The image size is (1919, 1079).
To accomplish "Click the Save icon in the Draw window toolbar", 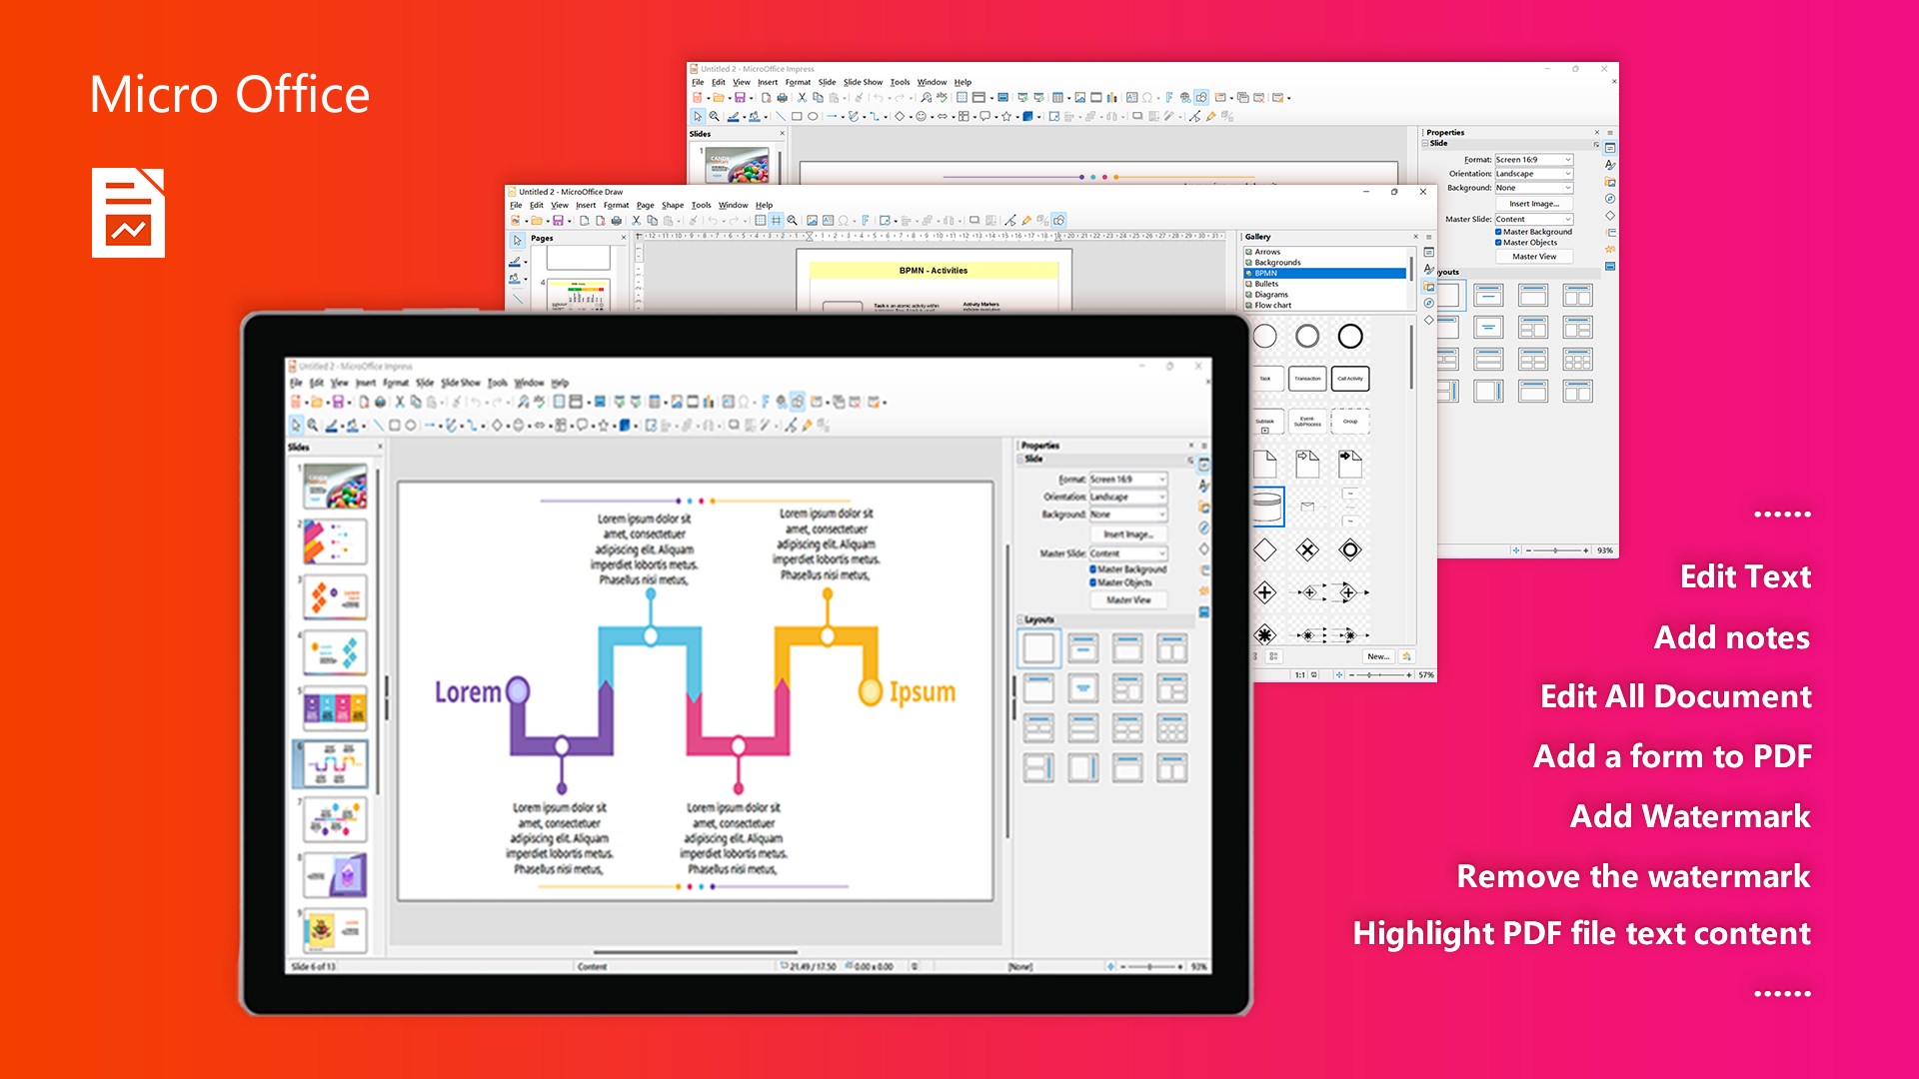I will point(558,221).
